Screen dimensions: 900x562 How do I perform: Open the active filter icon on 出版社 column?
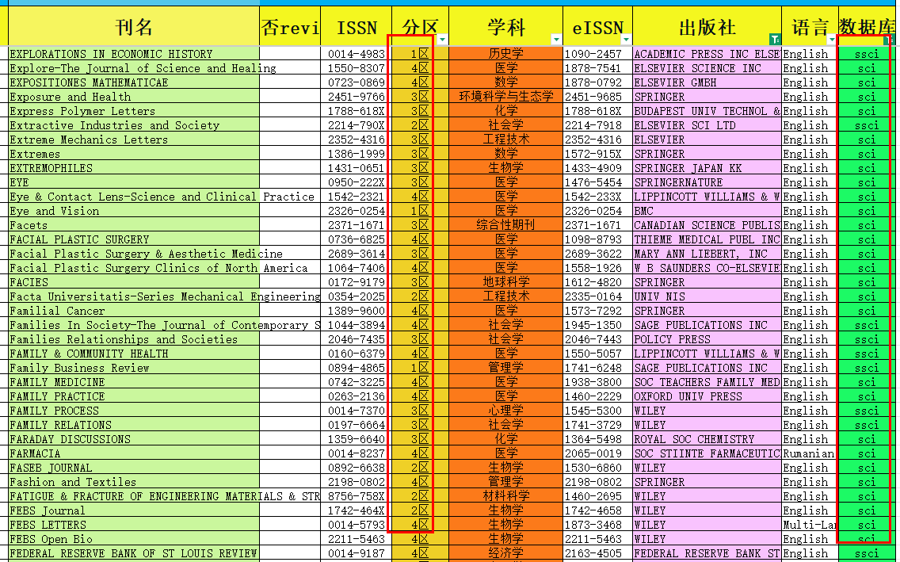click(774, 39)
